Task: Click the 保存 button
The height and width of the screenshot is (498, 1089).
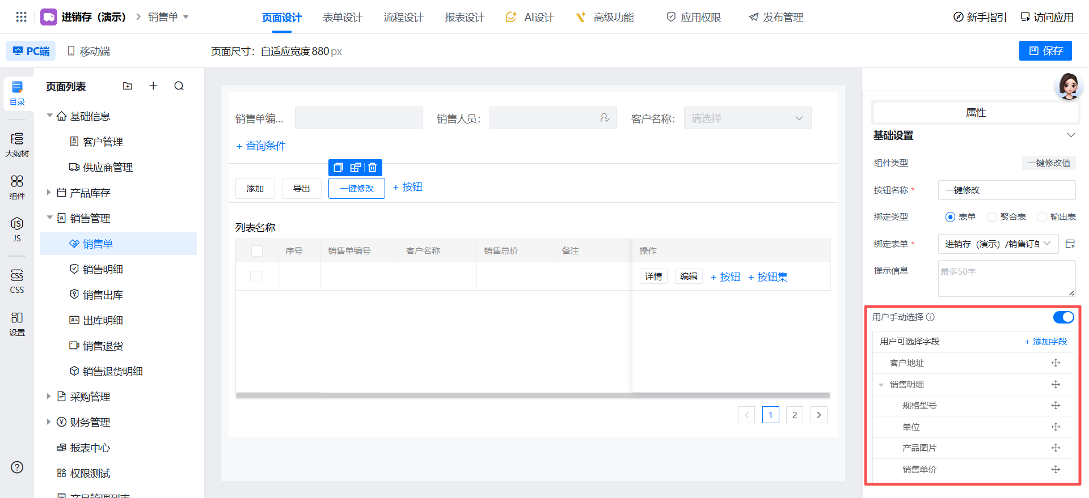Action: tap(1045, 51)
